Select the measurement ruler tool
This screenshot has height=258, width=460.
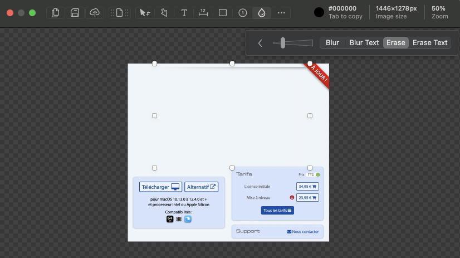[x=203, y=13]
